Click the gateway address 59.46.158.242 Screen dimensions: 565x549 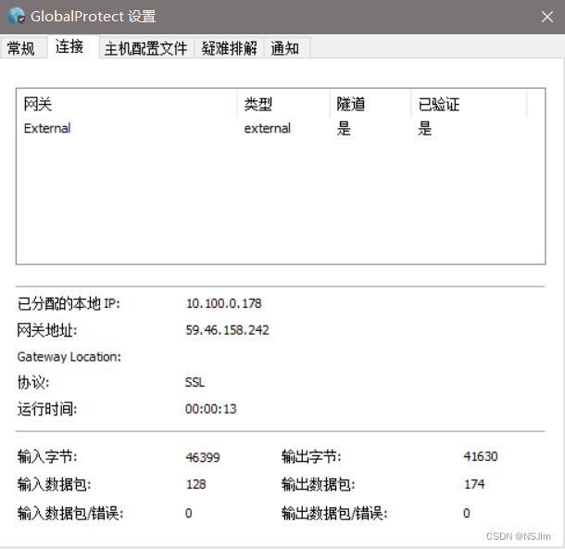pyautogui.click(x=227, y=330)
